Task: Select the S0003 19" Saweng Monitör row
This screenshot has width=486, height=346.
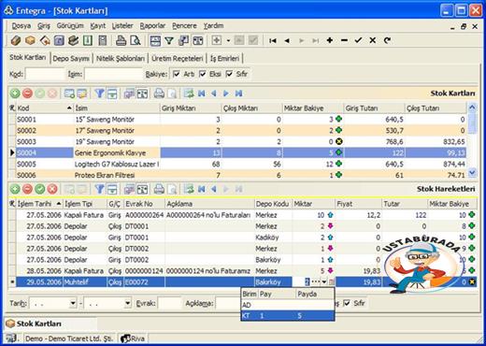Action: tap(241, 142)
